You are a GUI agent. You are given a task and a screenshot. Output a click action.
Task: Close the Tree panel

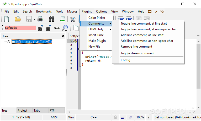63,36
